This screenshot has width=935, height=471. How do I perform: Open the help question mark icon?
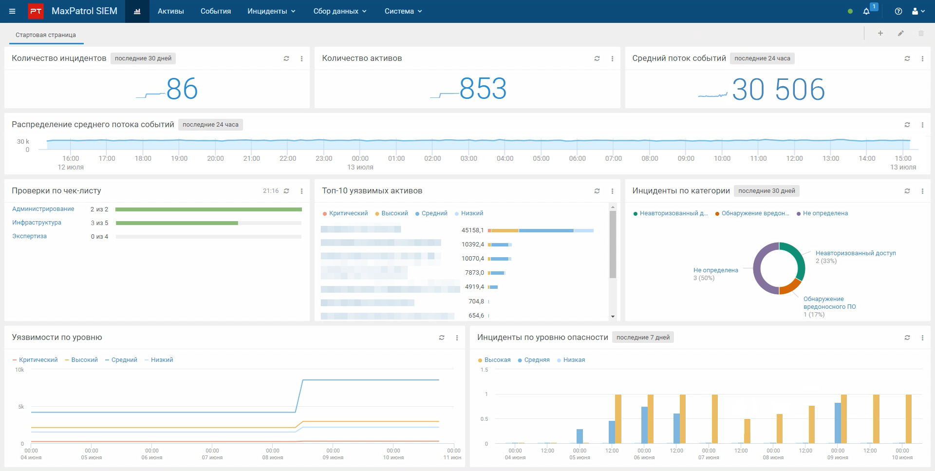pyautogui.click(x=898, y=11)
